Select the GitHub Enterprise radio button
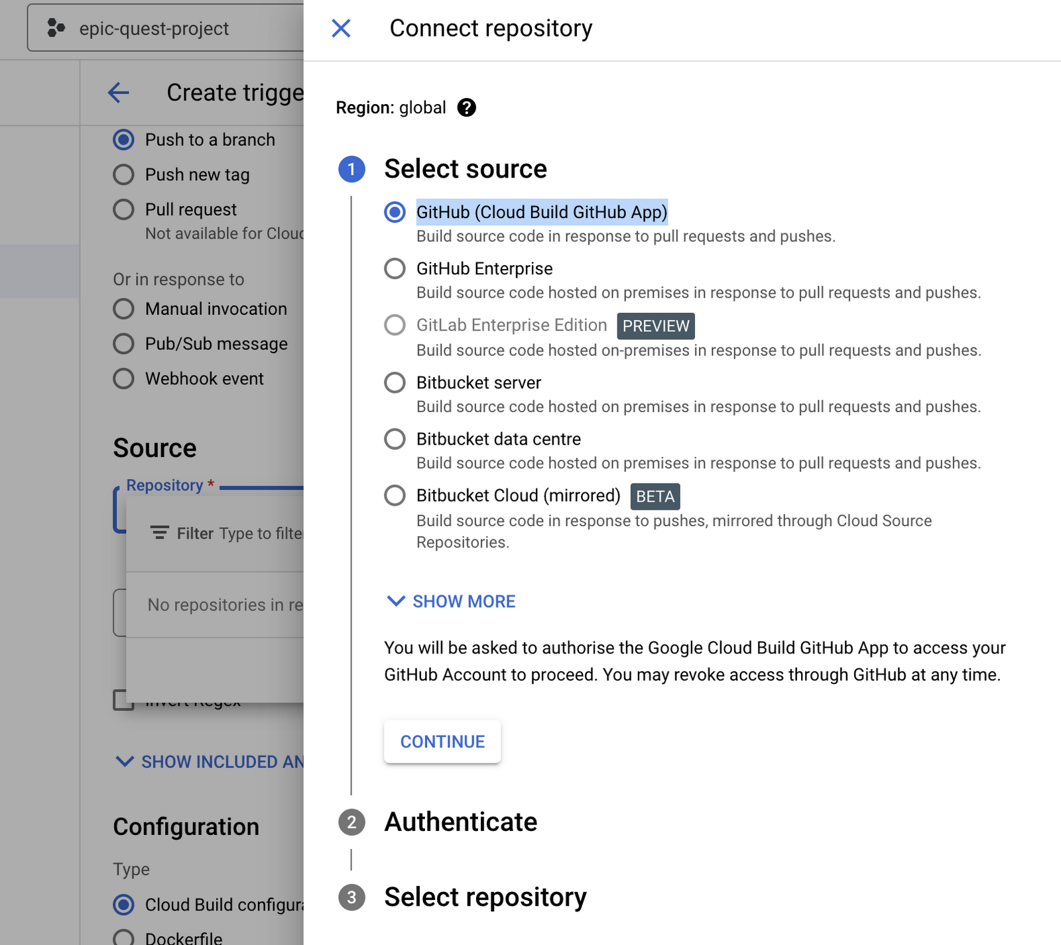 pos(395,268)
